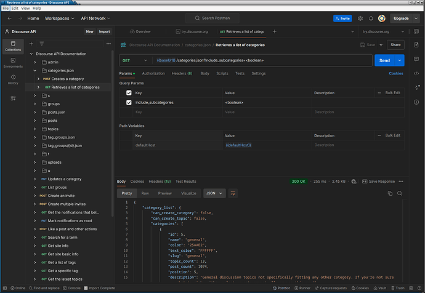The height and width of the screenshot is (293, 425).
Task: Toggle line wrap in response viewer
Action: [x=233, y=193]
